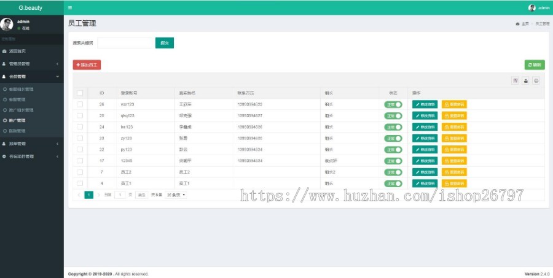This screenshot has width=553, height=278.
Task: Toggle status switch for zy123
Action: [393, 139]
